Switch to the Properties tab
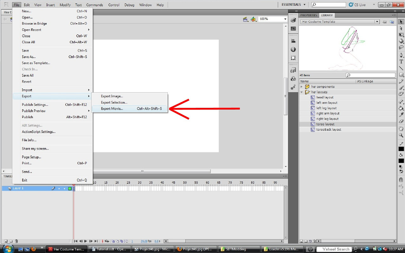 click(308, 15)
